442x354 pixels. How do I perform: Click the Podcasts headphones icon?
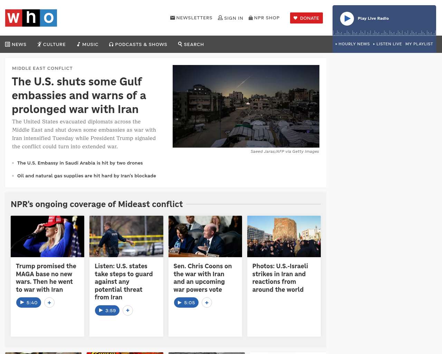click(x=111, y=44)
